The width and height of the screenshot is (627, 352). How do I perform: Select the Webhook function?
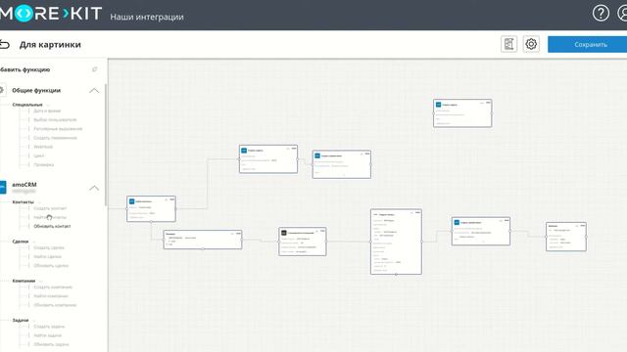[43, 147]
